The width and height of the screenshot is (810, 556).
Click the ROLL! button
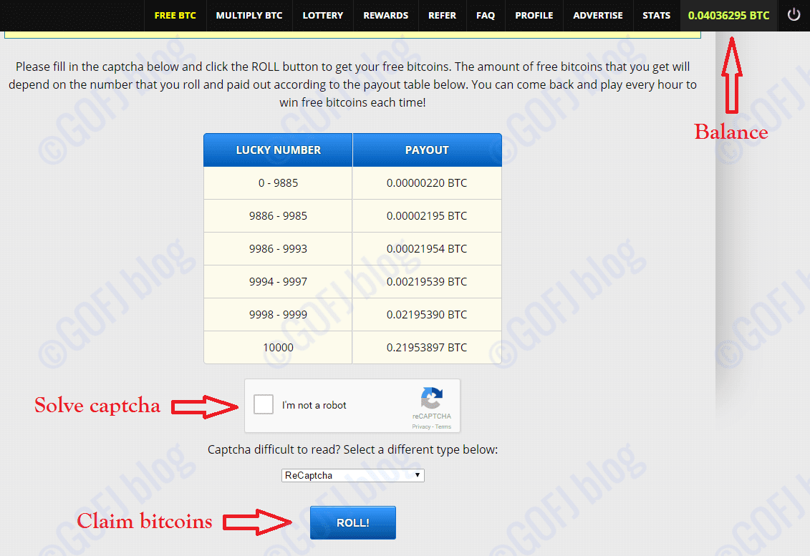pyautogui.click(x=353, y=522)
